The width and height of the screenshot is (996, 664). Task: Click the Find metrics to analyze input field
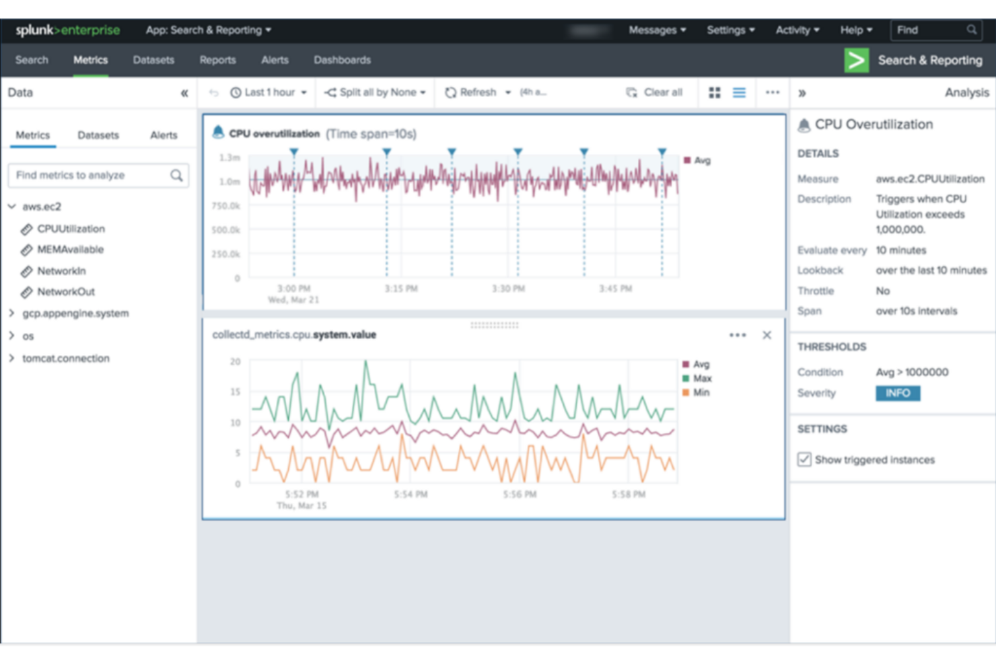[x=87, y=175]
